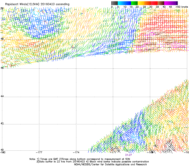Click the yellow 20-25 knots legend swatch
Viewport: 189px width, 166px height.
pyautogui.click(x=141, y=3)
